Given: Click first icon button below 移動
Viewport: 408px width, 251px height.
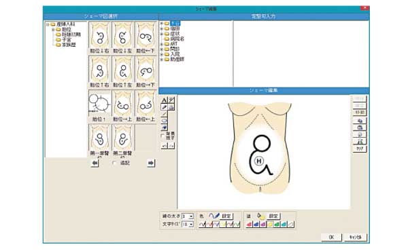Looking at the screenshot, I should [360, 121].
